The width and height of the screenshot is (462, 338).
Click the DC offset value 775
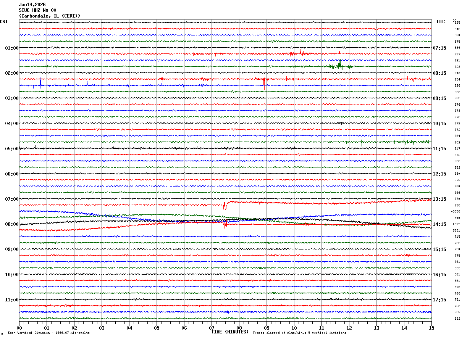tap(457, 256)
